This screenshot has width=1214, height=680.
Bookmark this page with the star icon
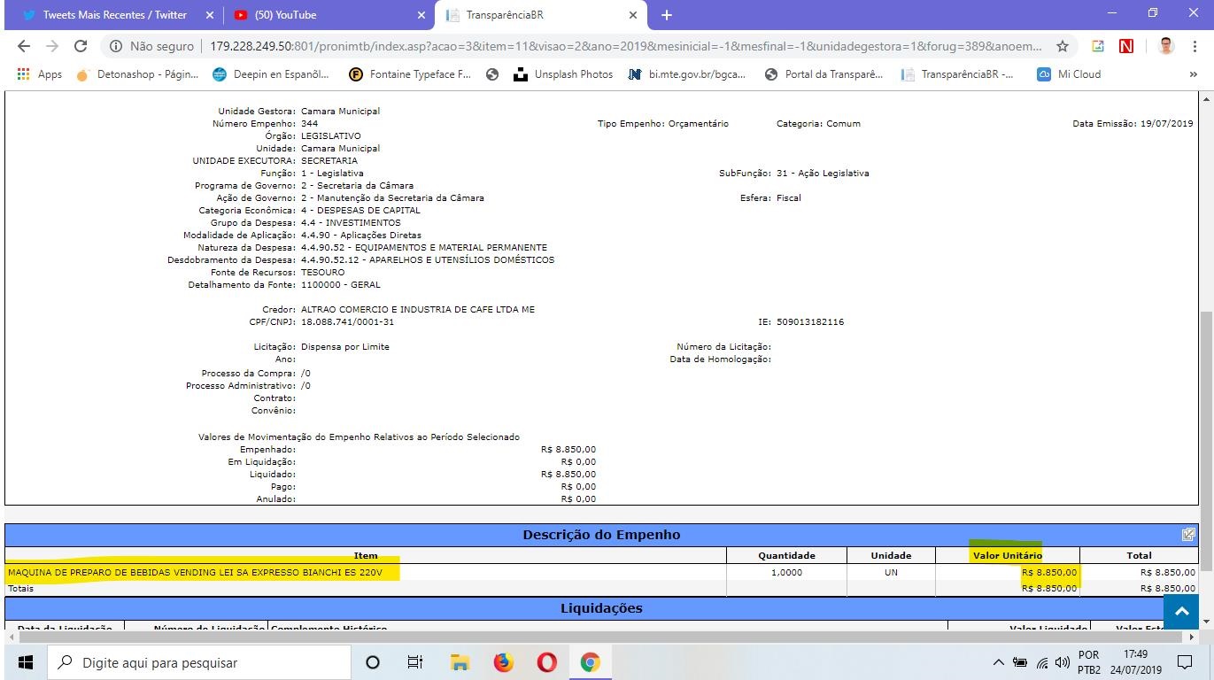1063,46
